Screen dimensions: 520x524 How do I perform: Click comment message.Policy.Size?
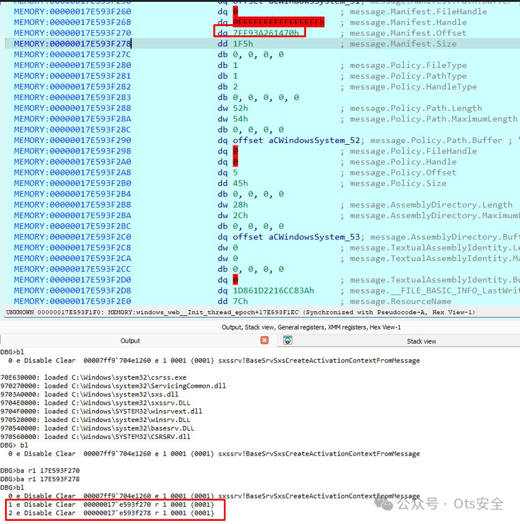pos(398,183)
